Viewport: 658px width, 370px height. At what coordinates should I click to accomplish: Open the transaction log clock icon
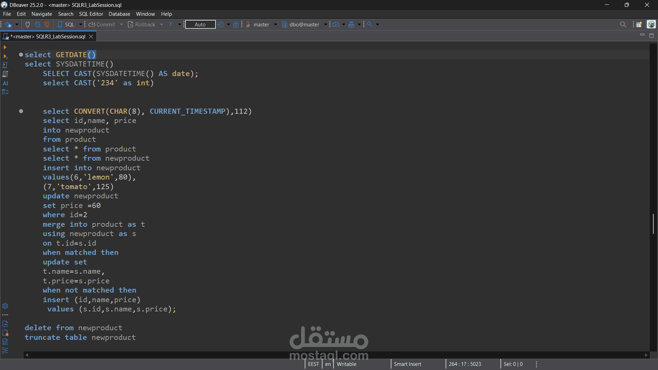click(x=221, y=24)
